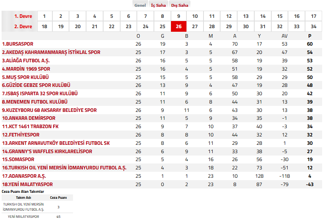Select the Dış Saha tab
Viewport: 334px width, 219px height.
click(180, 5)
